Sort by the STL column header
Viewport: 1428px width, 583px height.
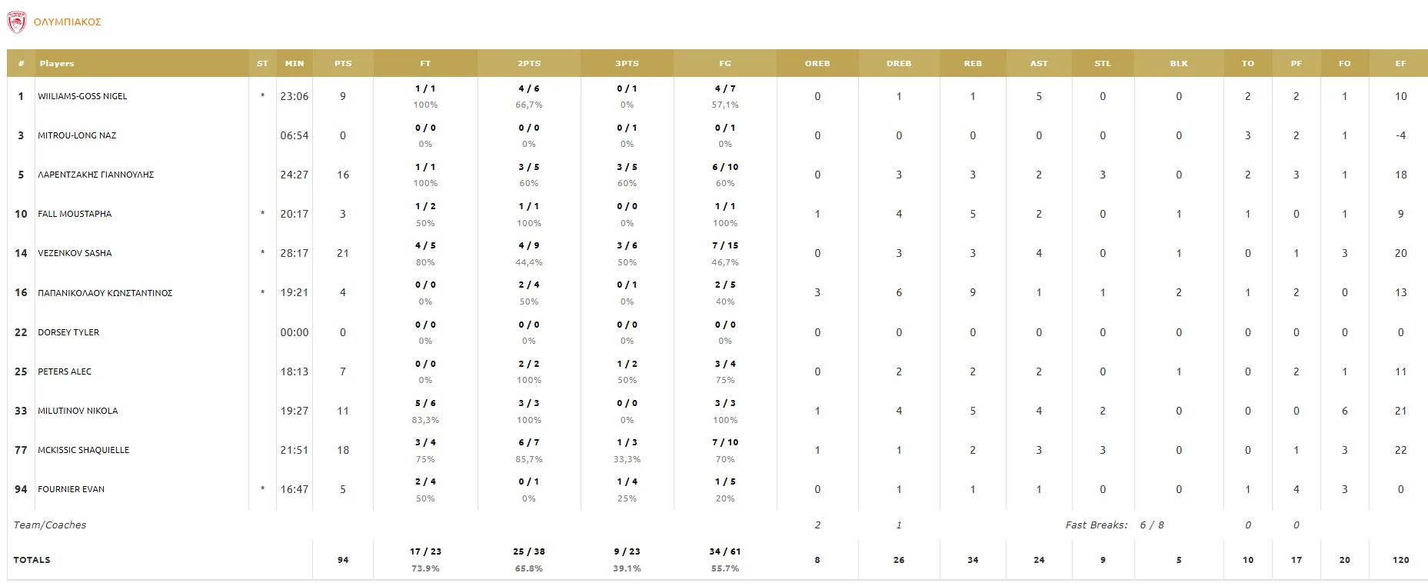[1103, 63]
